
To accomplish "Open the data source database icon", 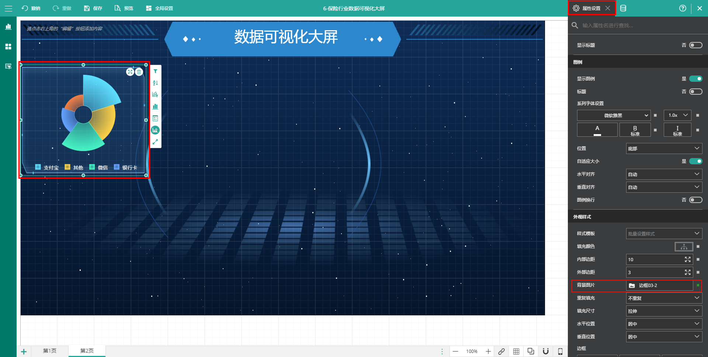I will coord(623,8).
